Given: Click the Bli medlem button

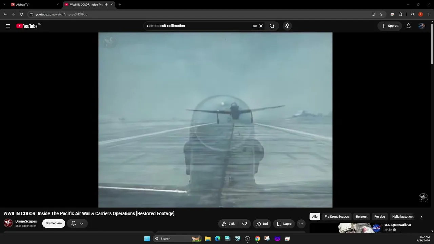Looking at the screenshot, I should click(54, 223).
